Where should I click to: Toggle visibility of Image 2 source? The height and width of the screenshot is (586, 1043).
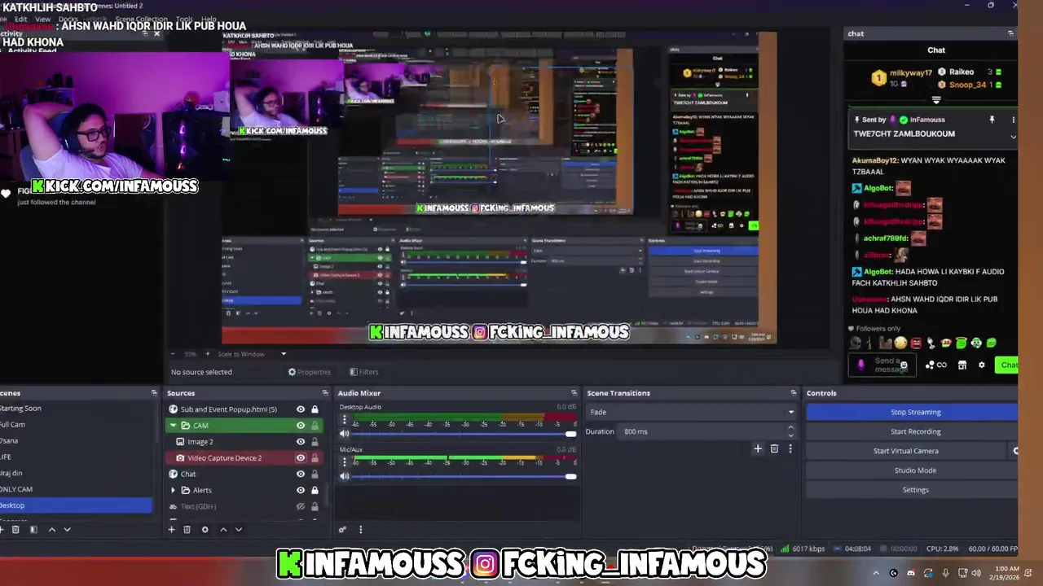pyautogui.click(x=301, y=442)
